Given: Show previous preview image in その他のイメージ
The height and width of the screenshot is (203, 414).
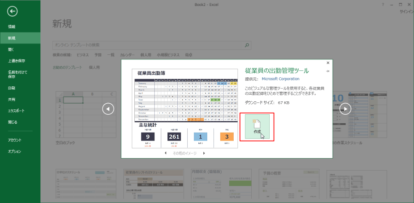Looking at the screenshot, I should (x=165, y=153).
